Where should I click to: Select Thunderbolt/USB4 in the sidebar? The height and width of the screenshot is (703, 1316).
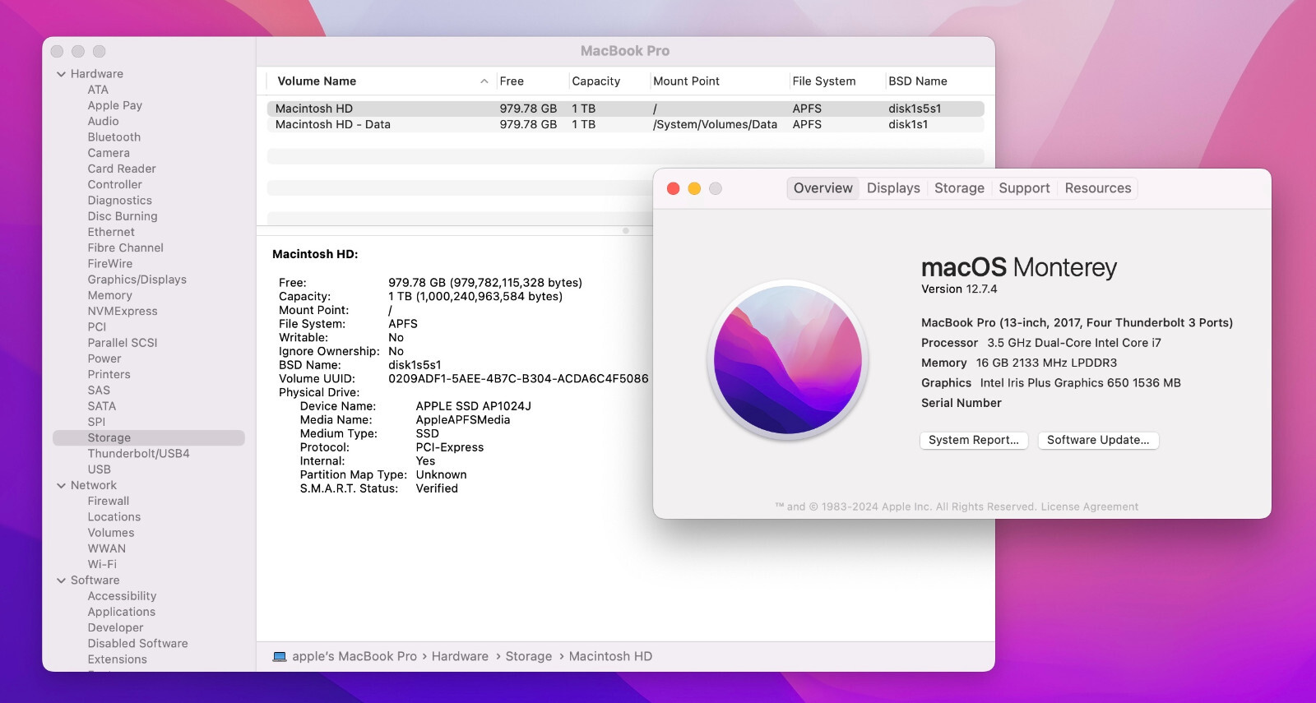(x=139, y=454)
